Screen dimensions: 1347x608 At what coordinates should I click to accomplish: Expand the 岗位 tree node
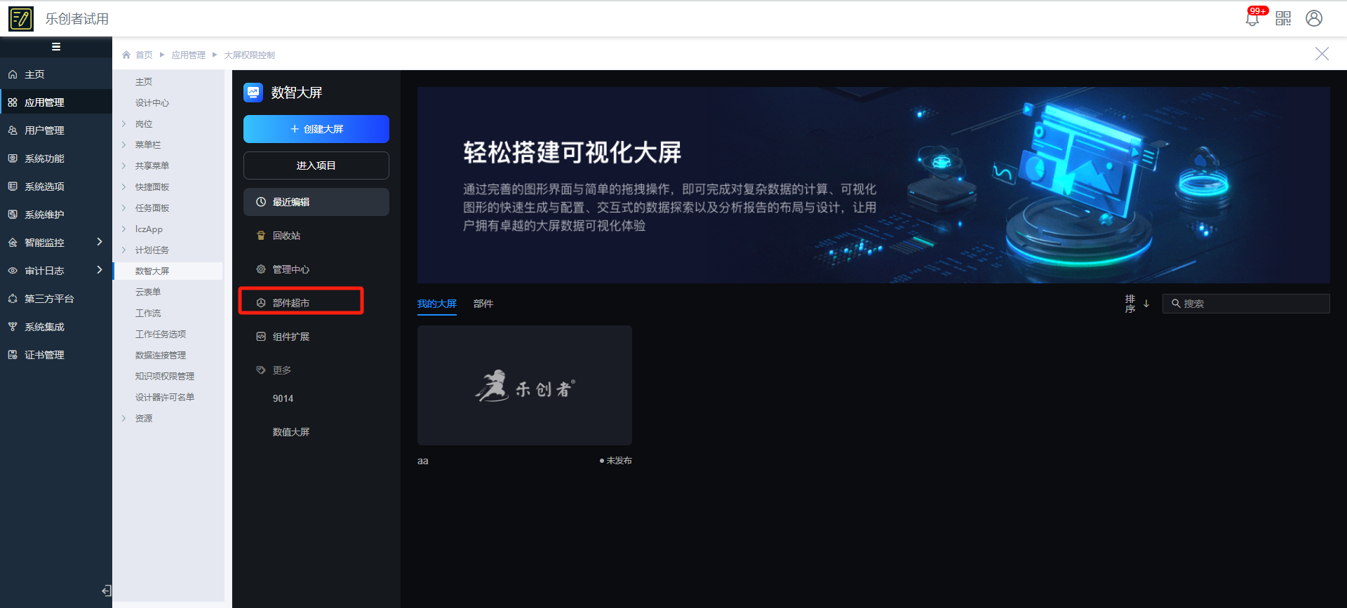124,124
